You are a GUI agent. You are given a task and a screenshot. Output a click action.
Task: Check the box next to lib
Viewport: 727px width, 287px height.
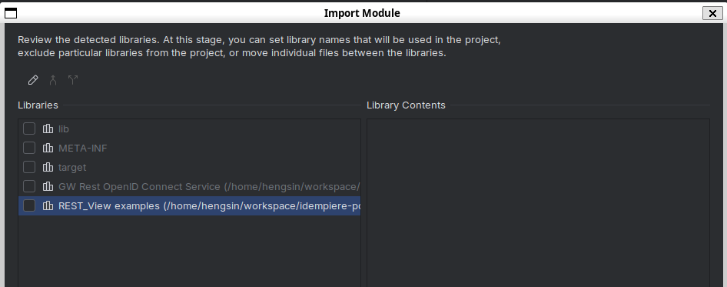[29, 128]
